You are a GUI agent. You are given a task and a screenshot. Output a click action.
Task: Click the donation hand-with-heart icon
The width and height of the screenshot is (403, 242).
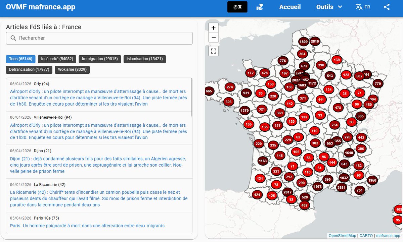point(259,6)
